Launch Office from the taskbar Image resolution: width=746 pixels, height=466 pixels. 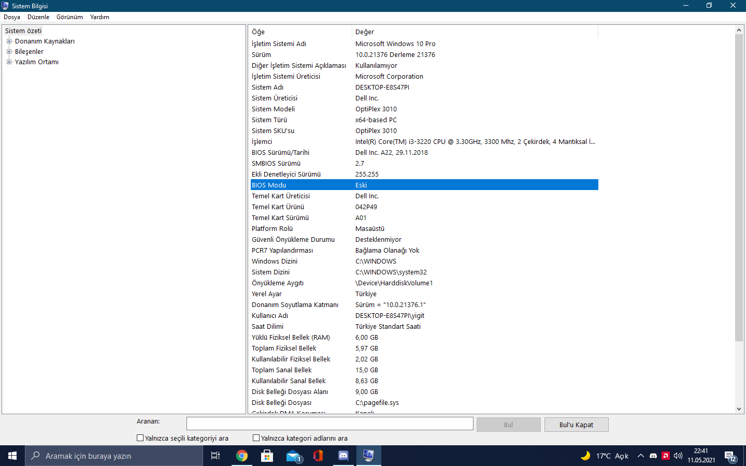point(318,456)
